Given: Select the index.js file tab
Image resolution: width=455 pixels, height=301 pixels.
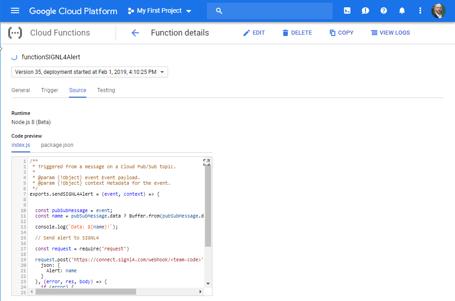Looking at the screenshot, I should (21, 145).
